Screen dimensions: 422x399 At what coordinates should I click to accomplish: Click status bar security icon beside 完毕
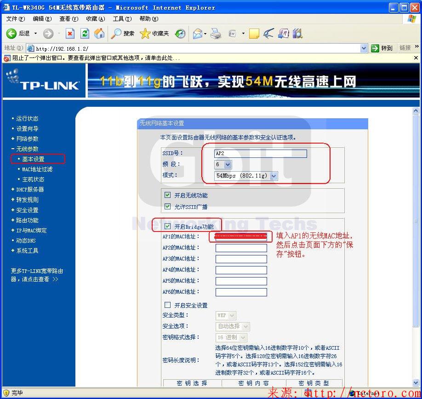tap(6, 393)
